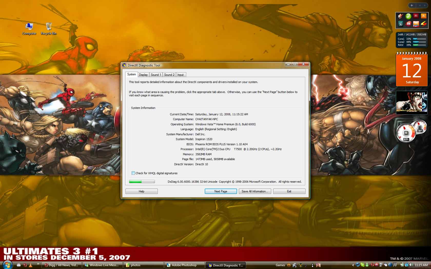Screen dimensions: 431x269
Task: Click the Help button
Action: [x=142, y=191]
